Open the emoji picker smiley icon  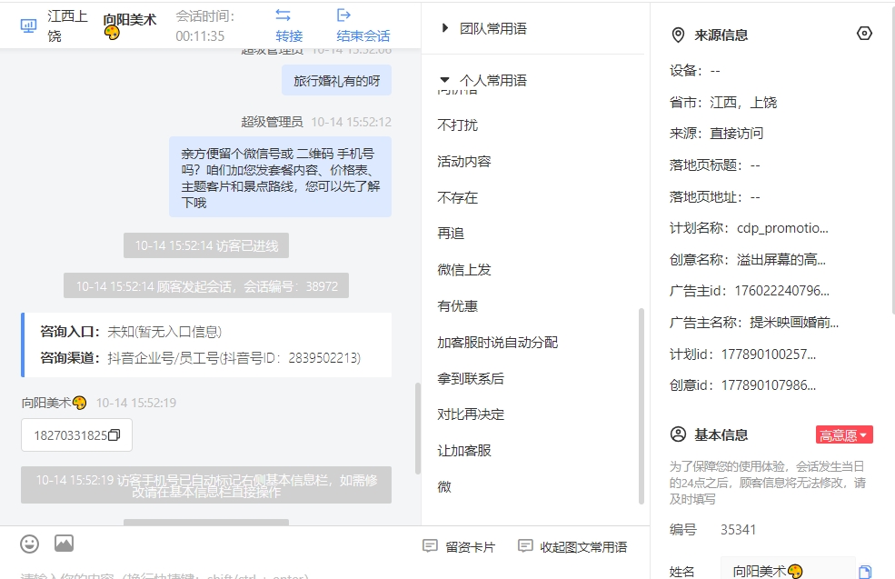point(30,544)
